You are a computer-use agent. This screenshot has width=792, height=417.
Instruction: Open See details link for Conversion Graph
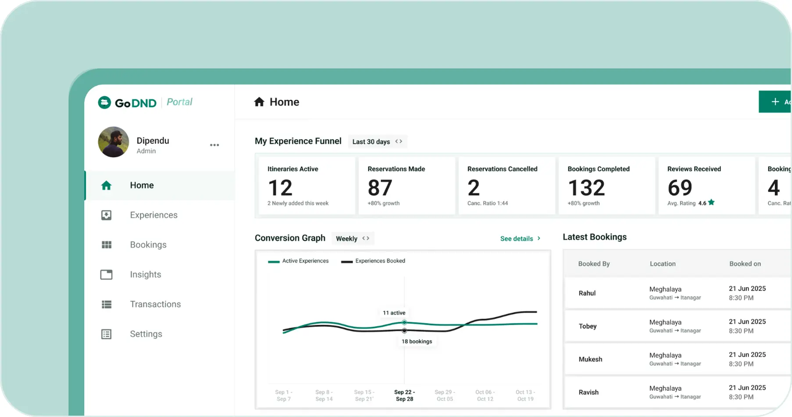(x=520, y=238)
